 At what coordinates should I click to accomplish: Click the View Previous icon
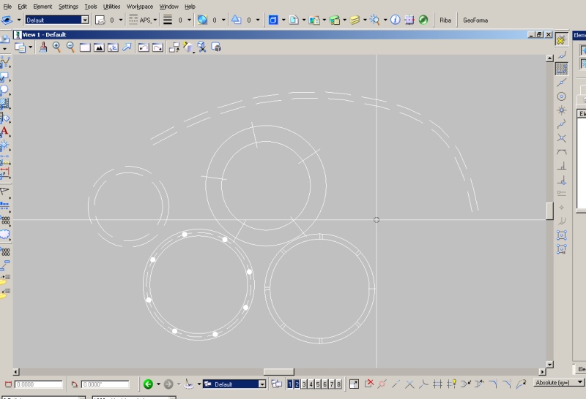(x=144, y=47)
